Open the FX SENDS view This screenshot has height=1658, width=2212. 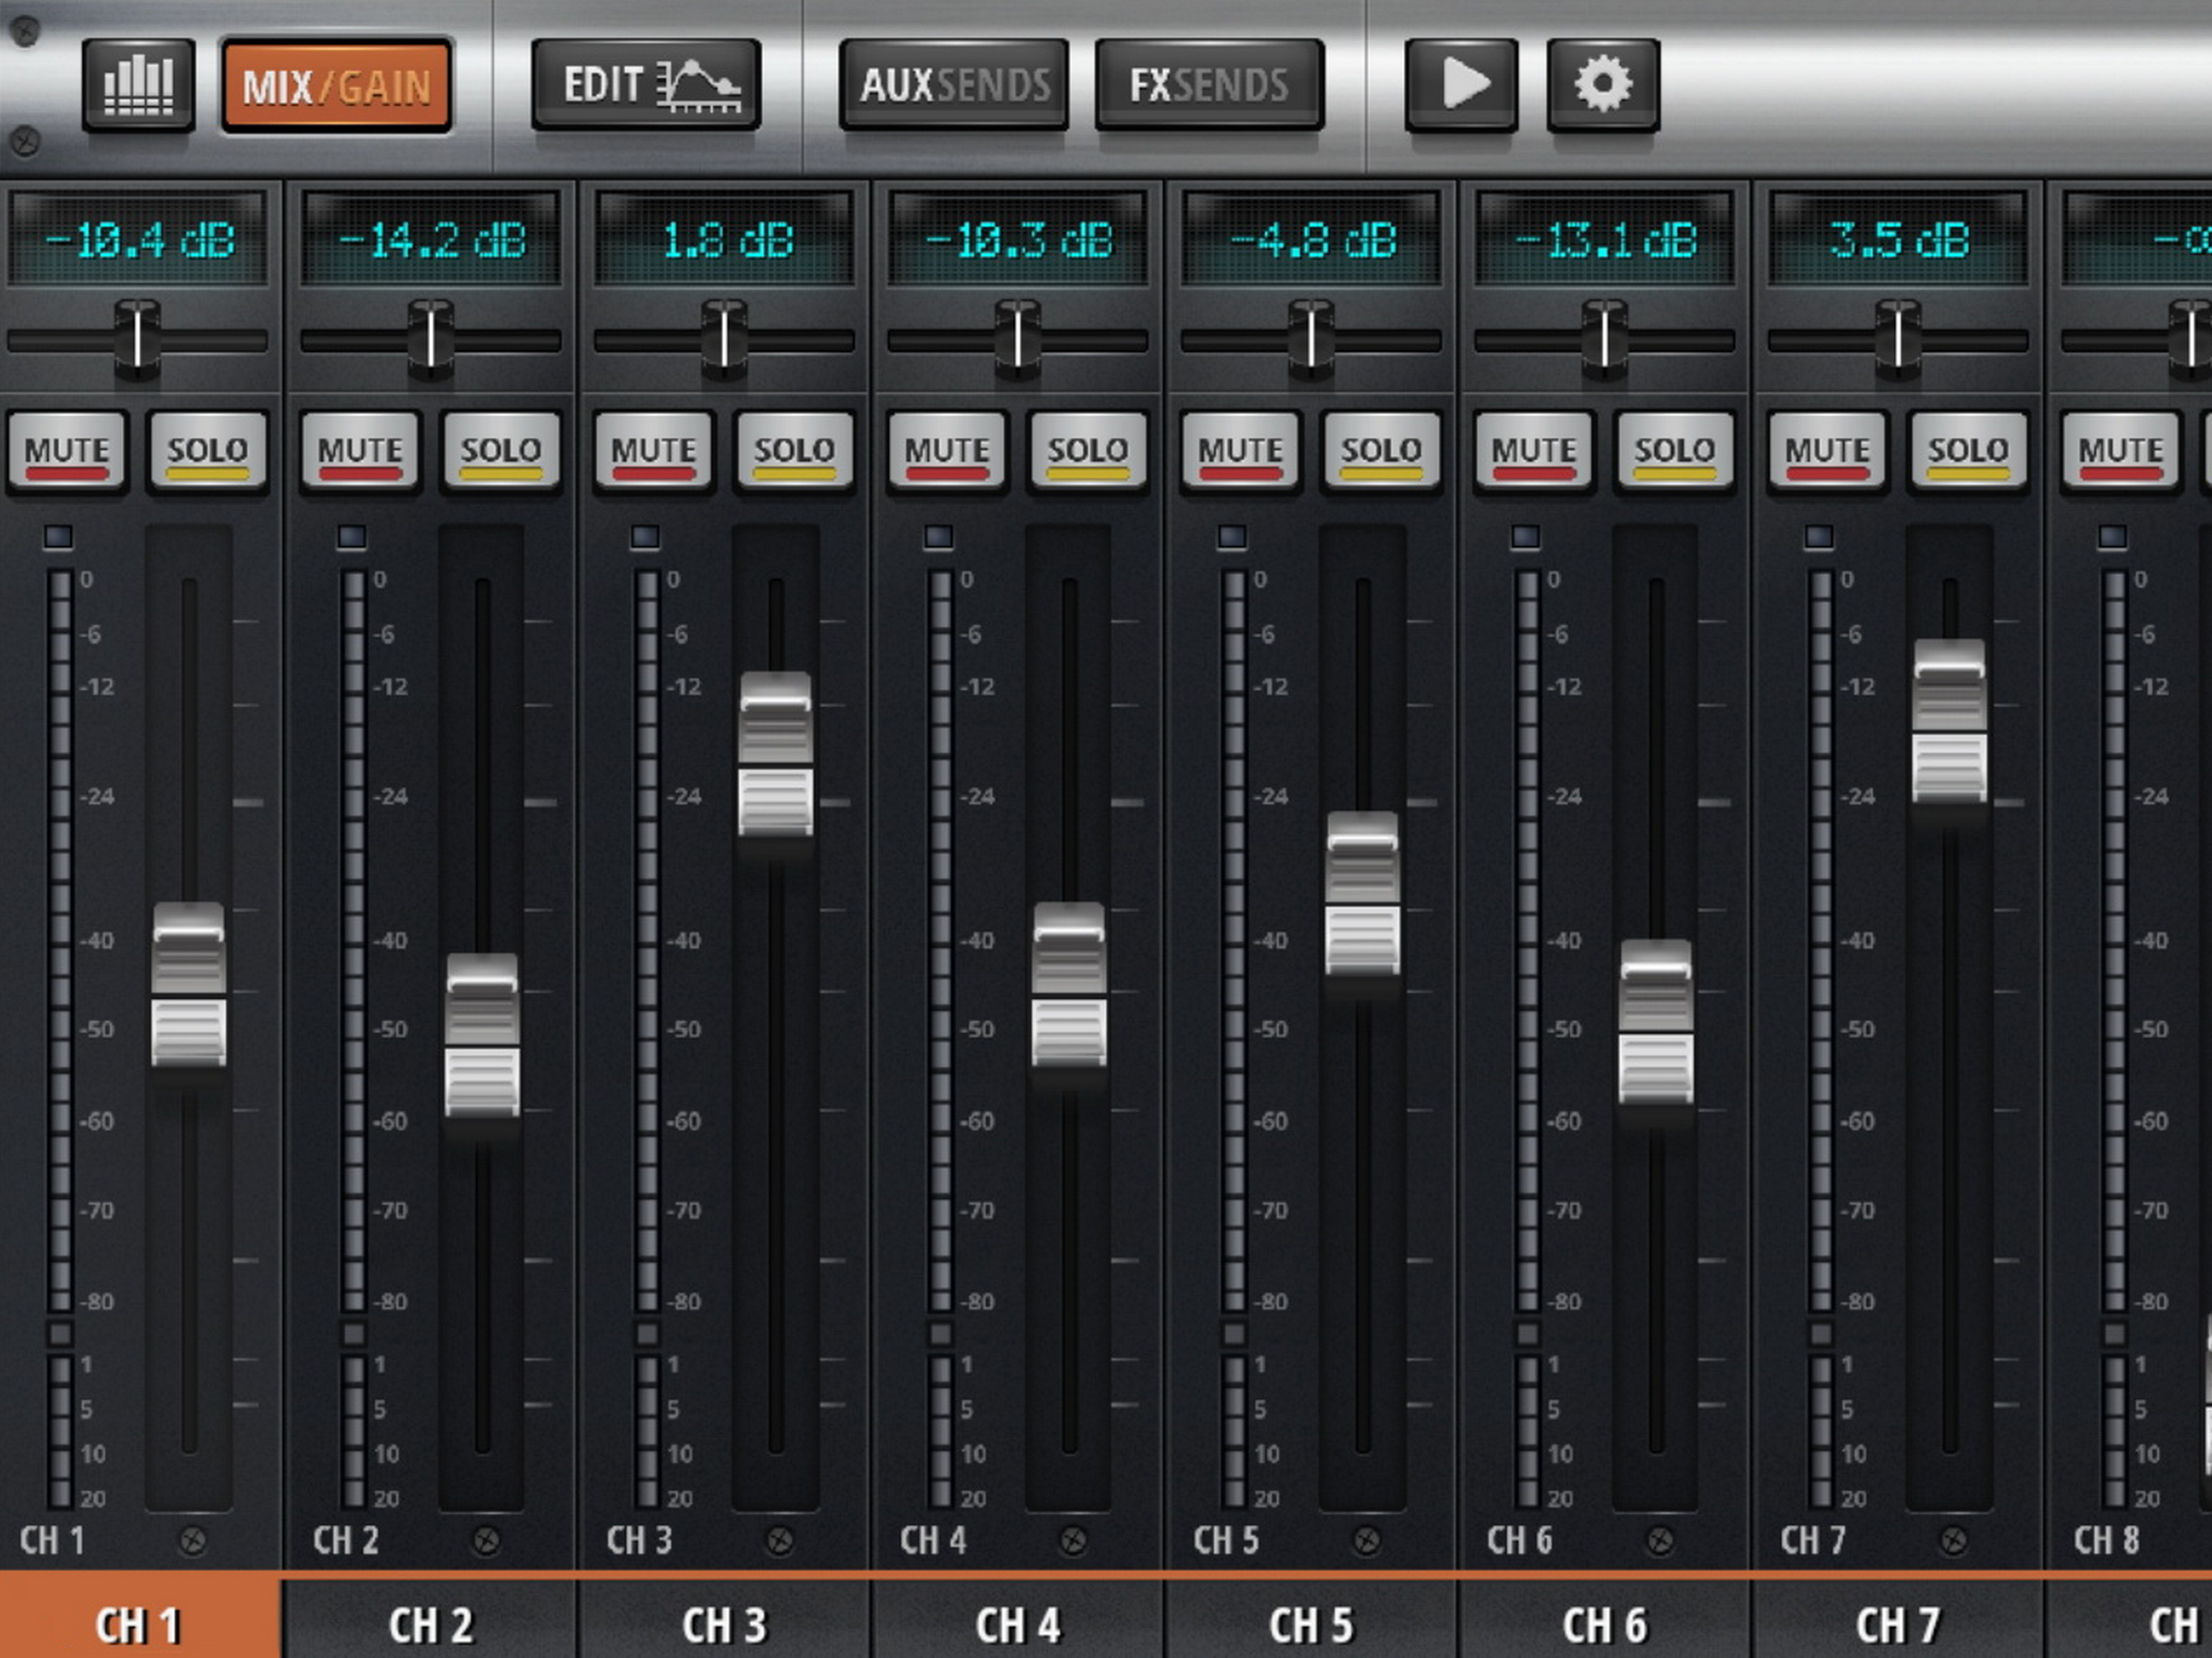coord(1209,85)
